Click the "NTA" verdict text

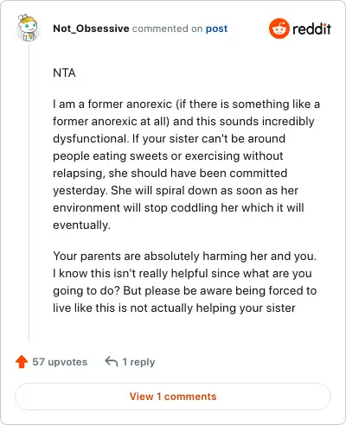[64, 73]
